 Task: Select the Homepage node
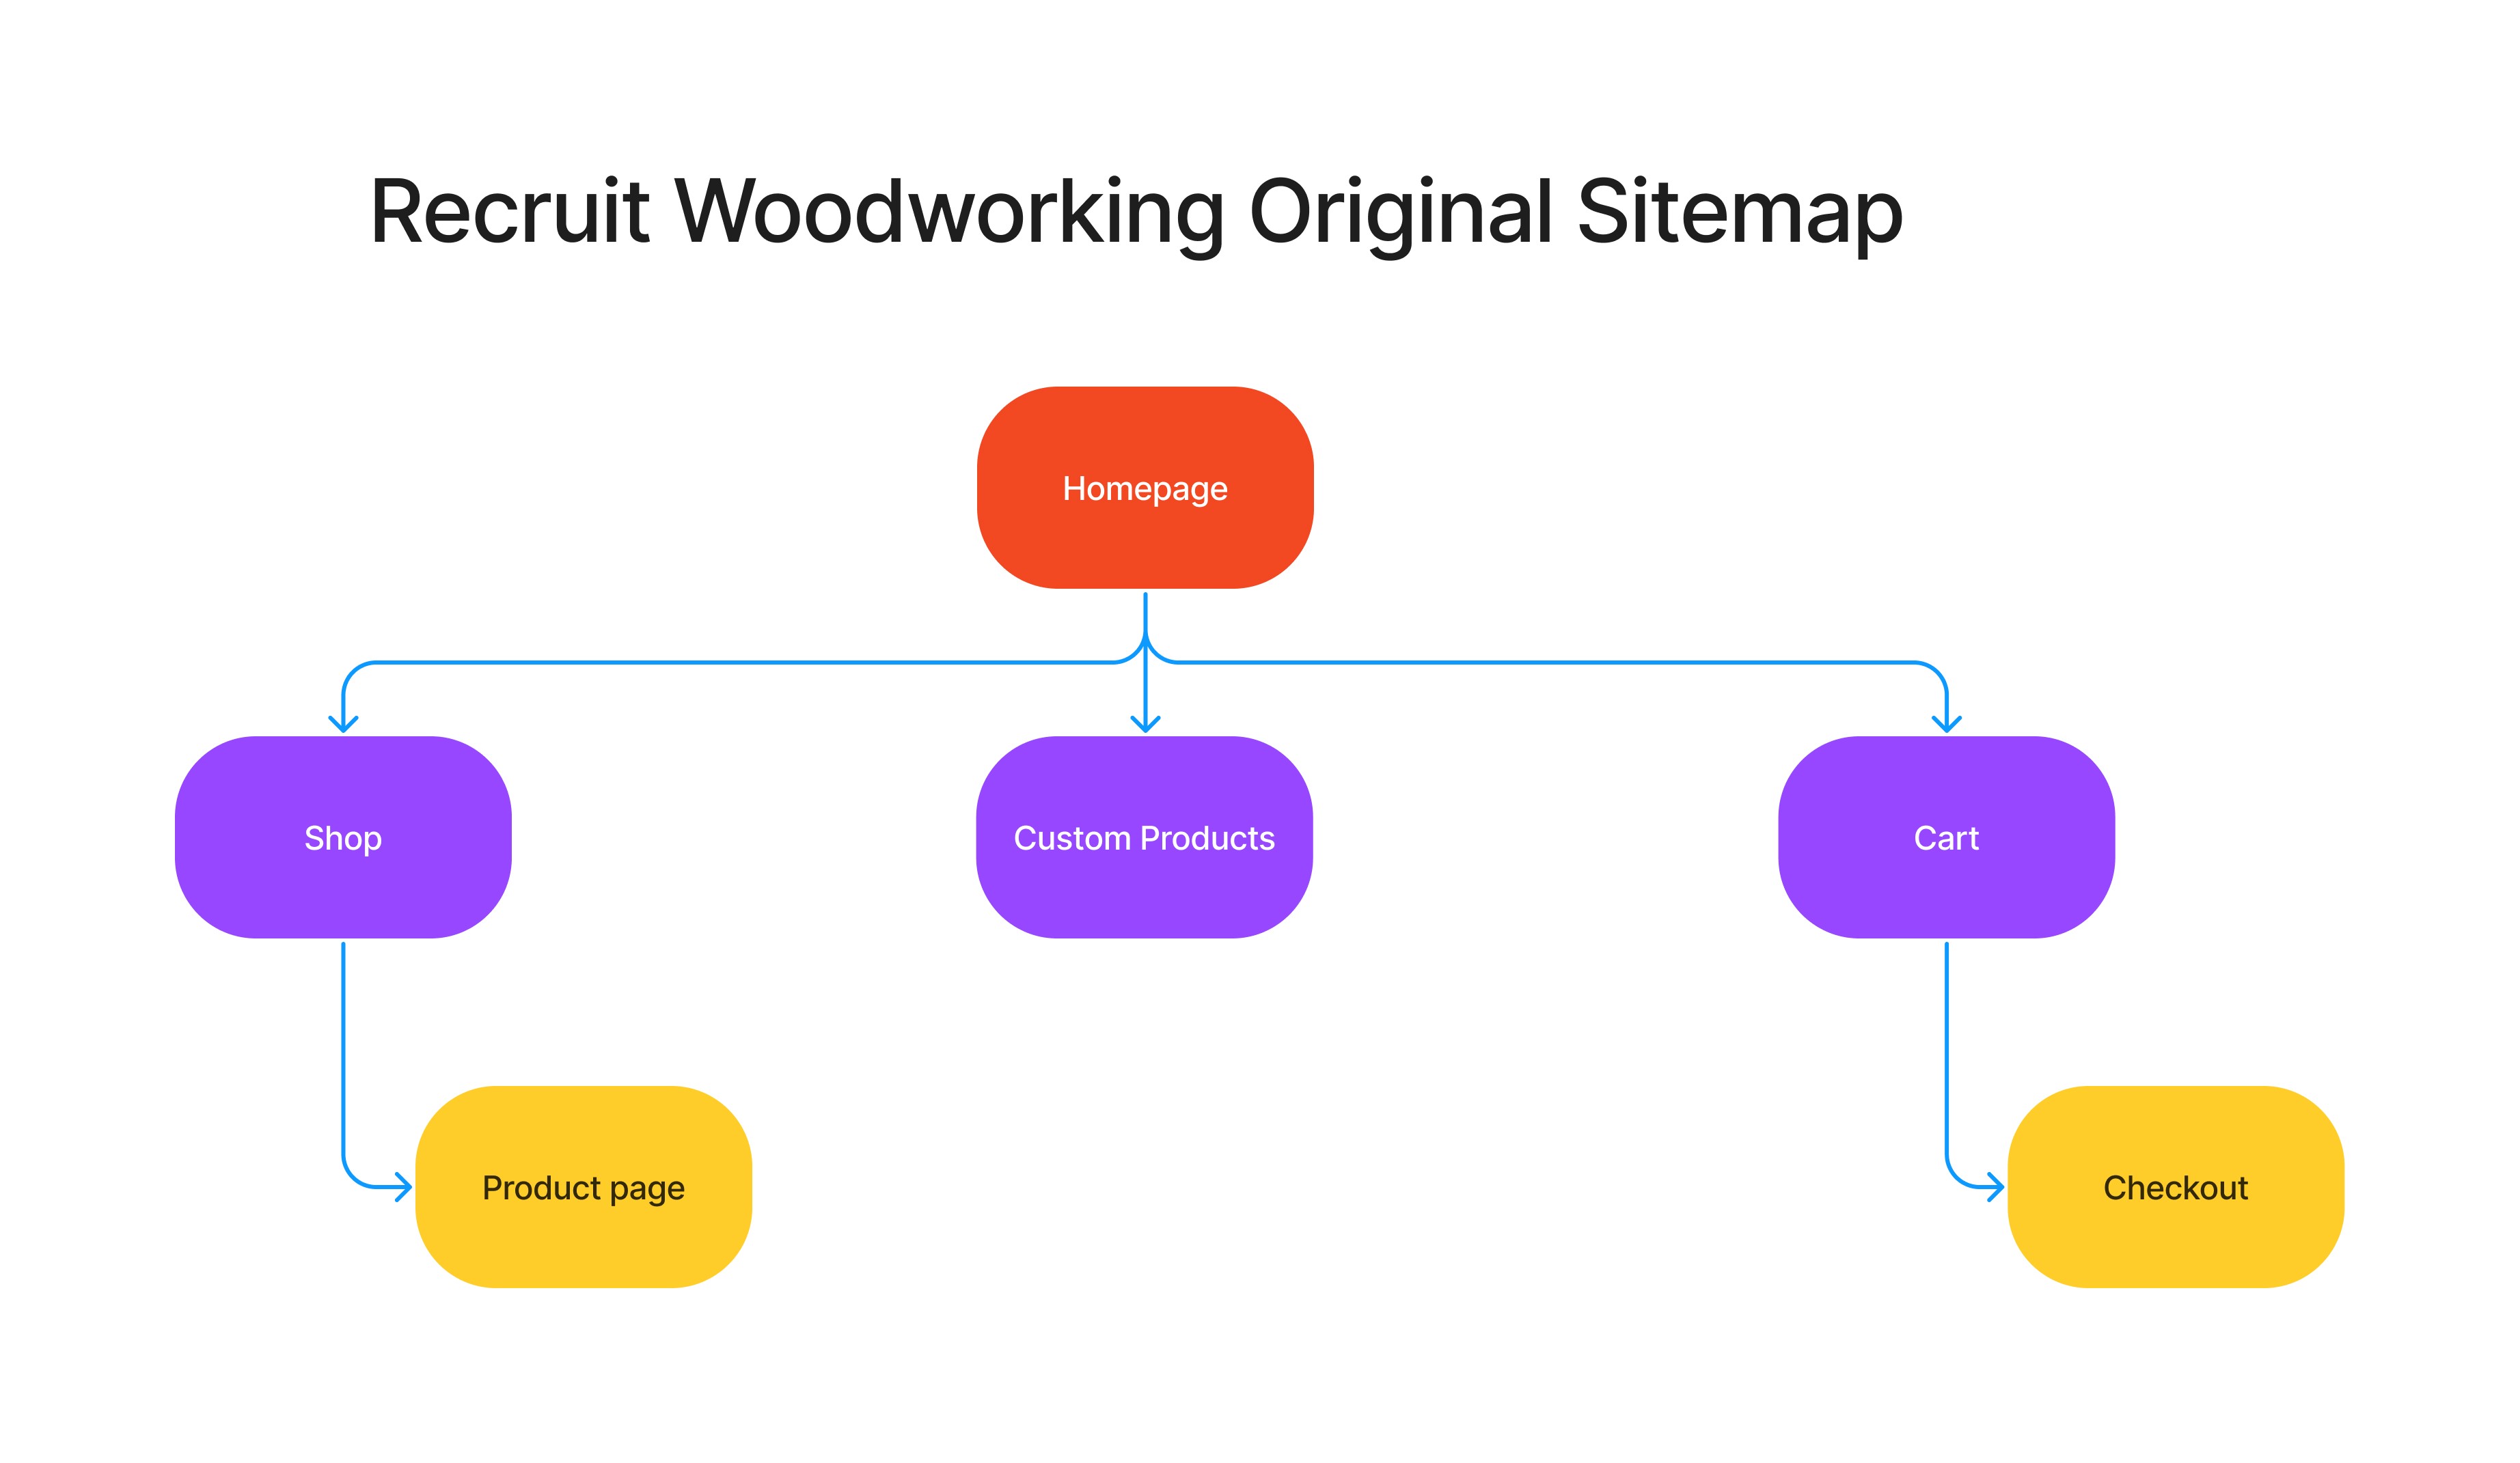[1145, 488]
